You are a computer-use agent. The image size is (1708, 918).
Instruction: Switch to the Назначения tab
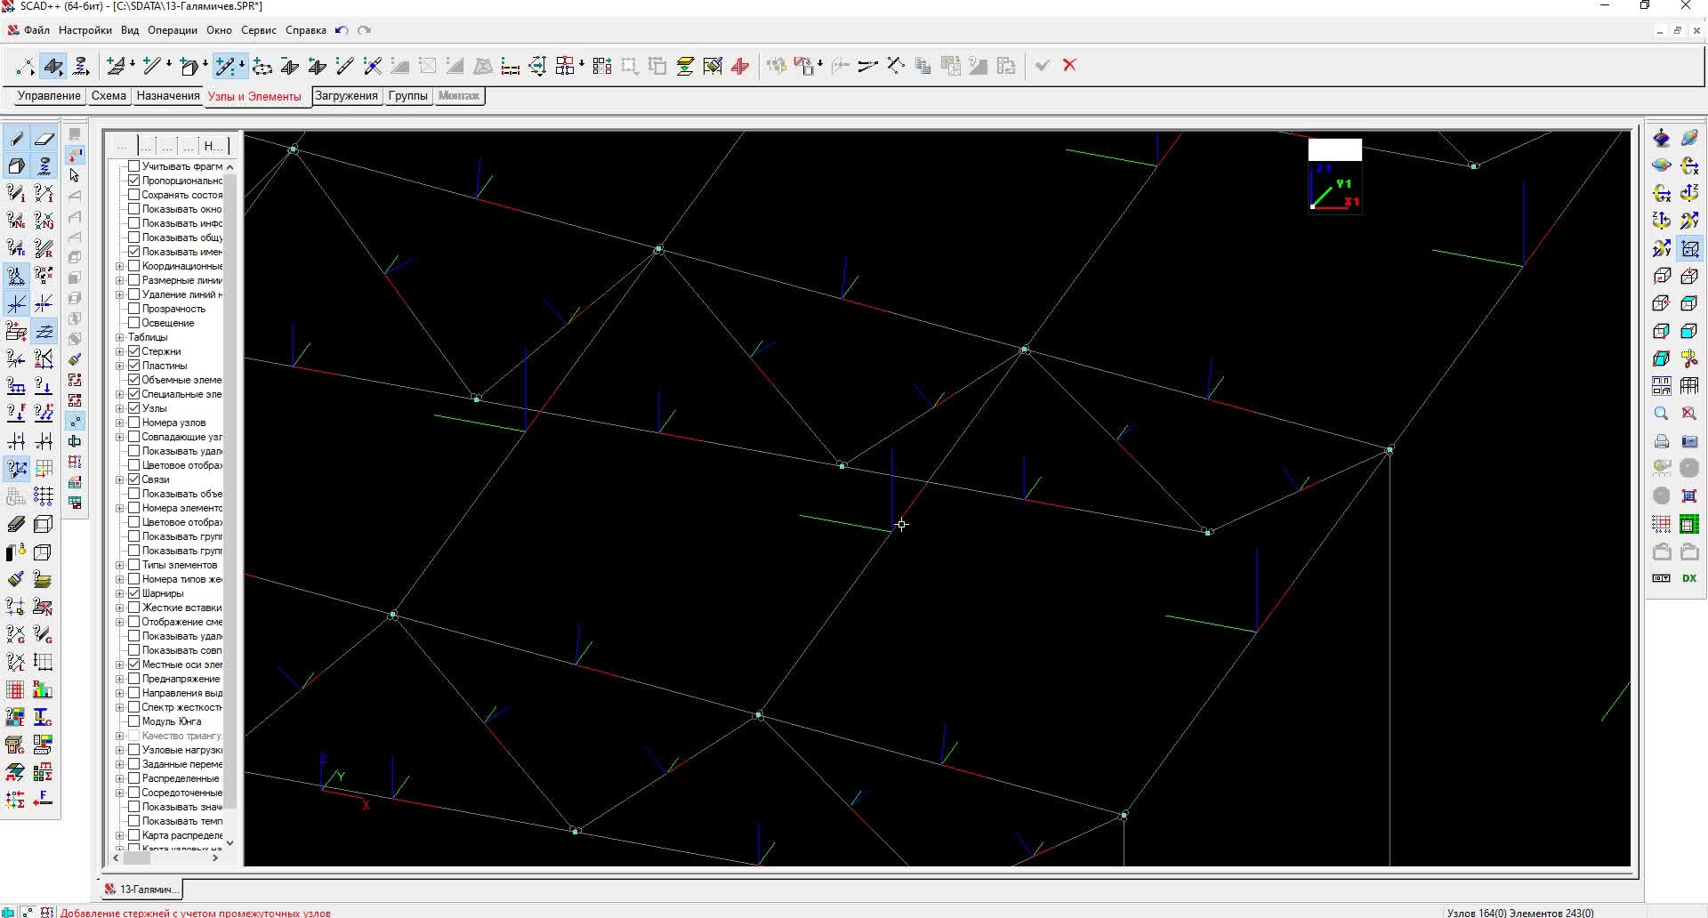tap(168, 96)
